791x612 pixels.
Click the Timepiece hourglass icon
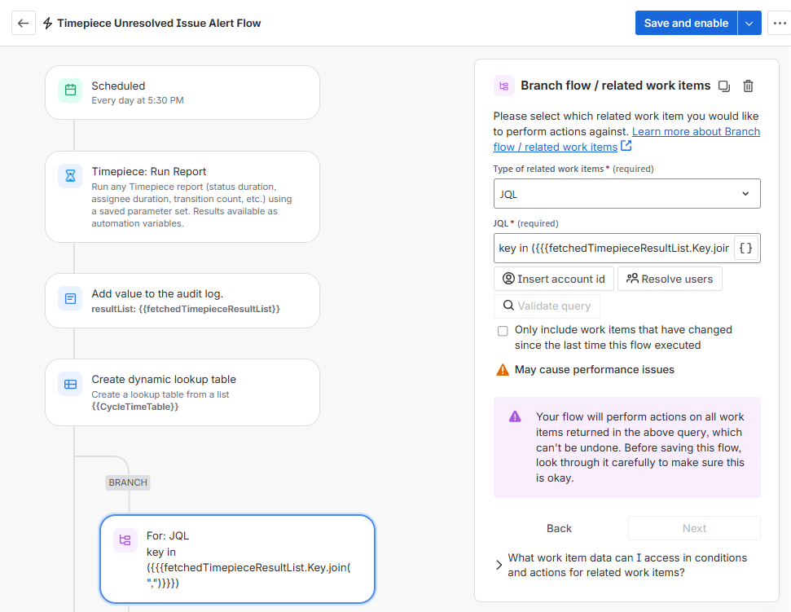click(70, 175)
